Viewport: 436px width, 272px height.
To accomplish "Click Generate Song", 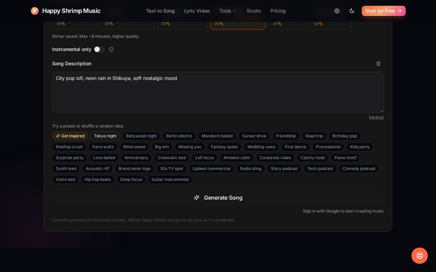I will pos(218,198).
